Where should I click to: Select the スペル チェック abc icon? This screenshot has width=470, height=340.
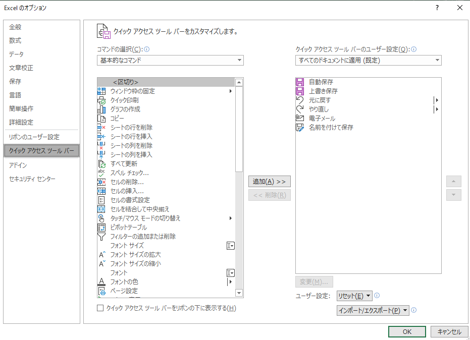101,173
